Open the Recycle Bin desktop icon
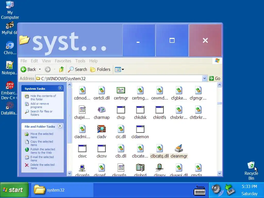 (251, 171)
